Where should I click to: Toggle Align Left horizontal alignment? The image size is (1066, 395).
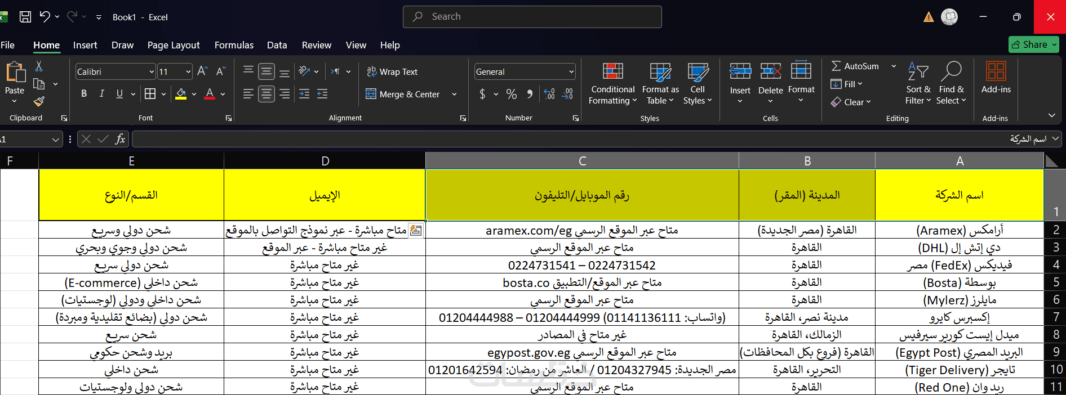pyautogui.click(x=248, y=94)
